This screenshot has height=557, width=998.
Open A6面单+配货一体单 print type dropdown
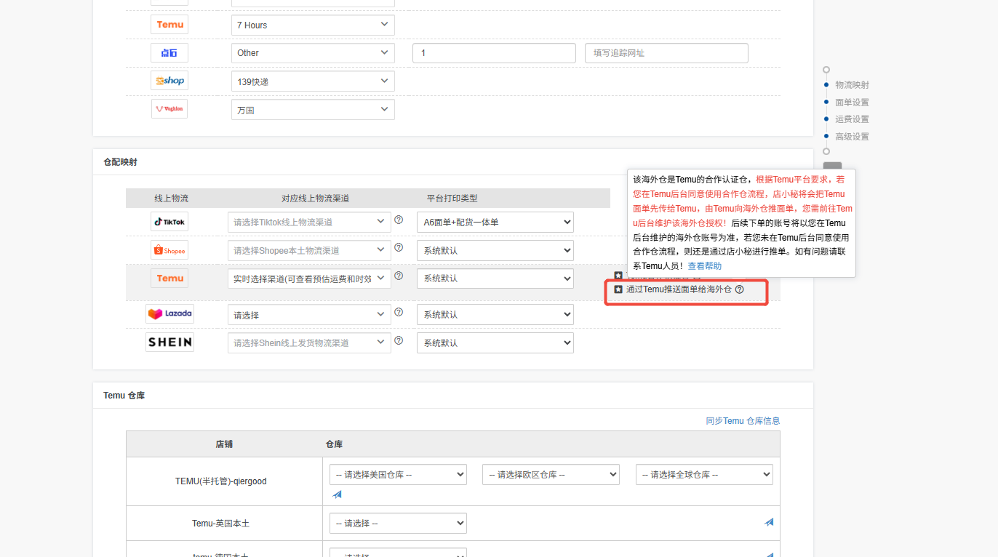[495, 222]
